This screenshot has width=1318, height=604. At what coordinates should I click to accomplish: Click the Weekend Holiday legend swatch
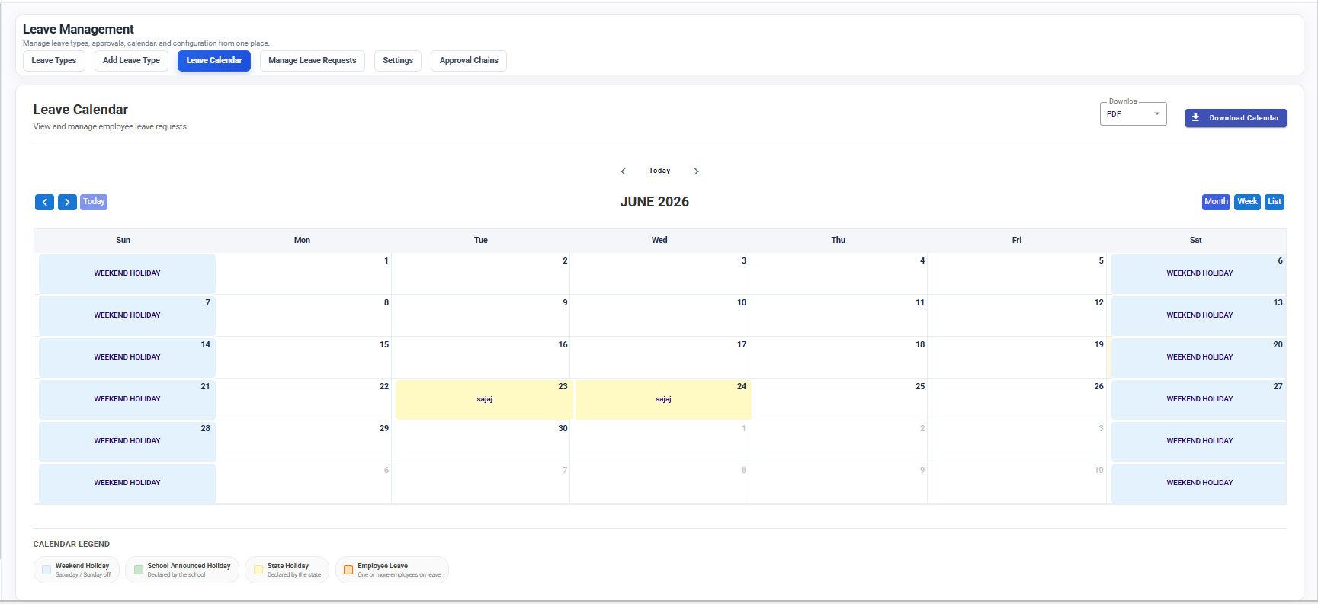pos(46,570)
